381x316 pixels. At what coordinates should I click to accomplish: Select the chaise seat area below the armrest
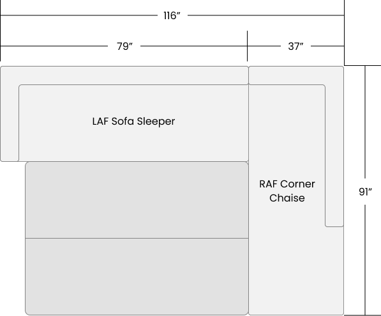296,271
